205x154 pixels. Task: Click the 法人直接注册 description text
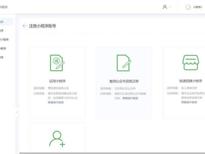(189, 88)
